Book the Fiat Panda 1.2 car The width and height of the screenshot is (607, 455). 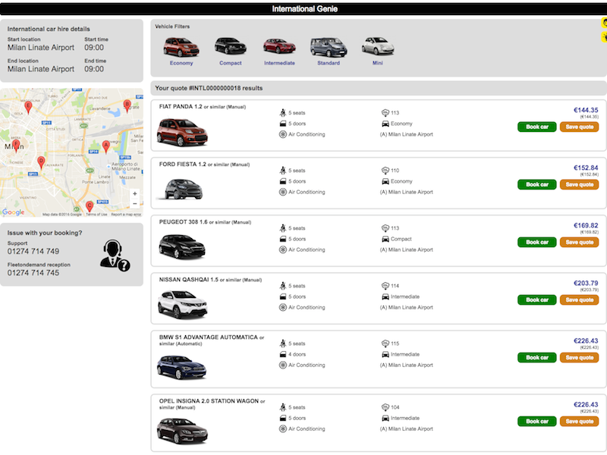(x=536, y=127)
